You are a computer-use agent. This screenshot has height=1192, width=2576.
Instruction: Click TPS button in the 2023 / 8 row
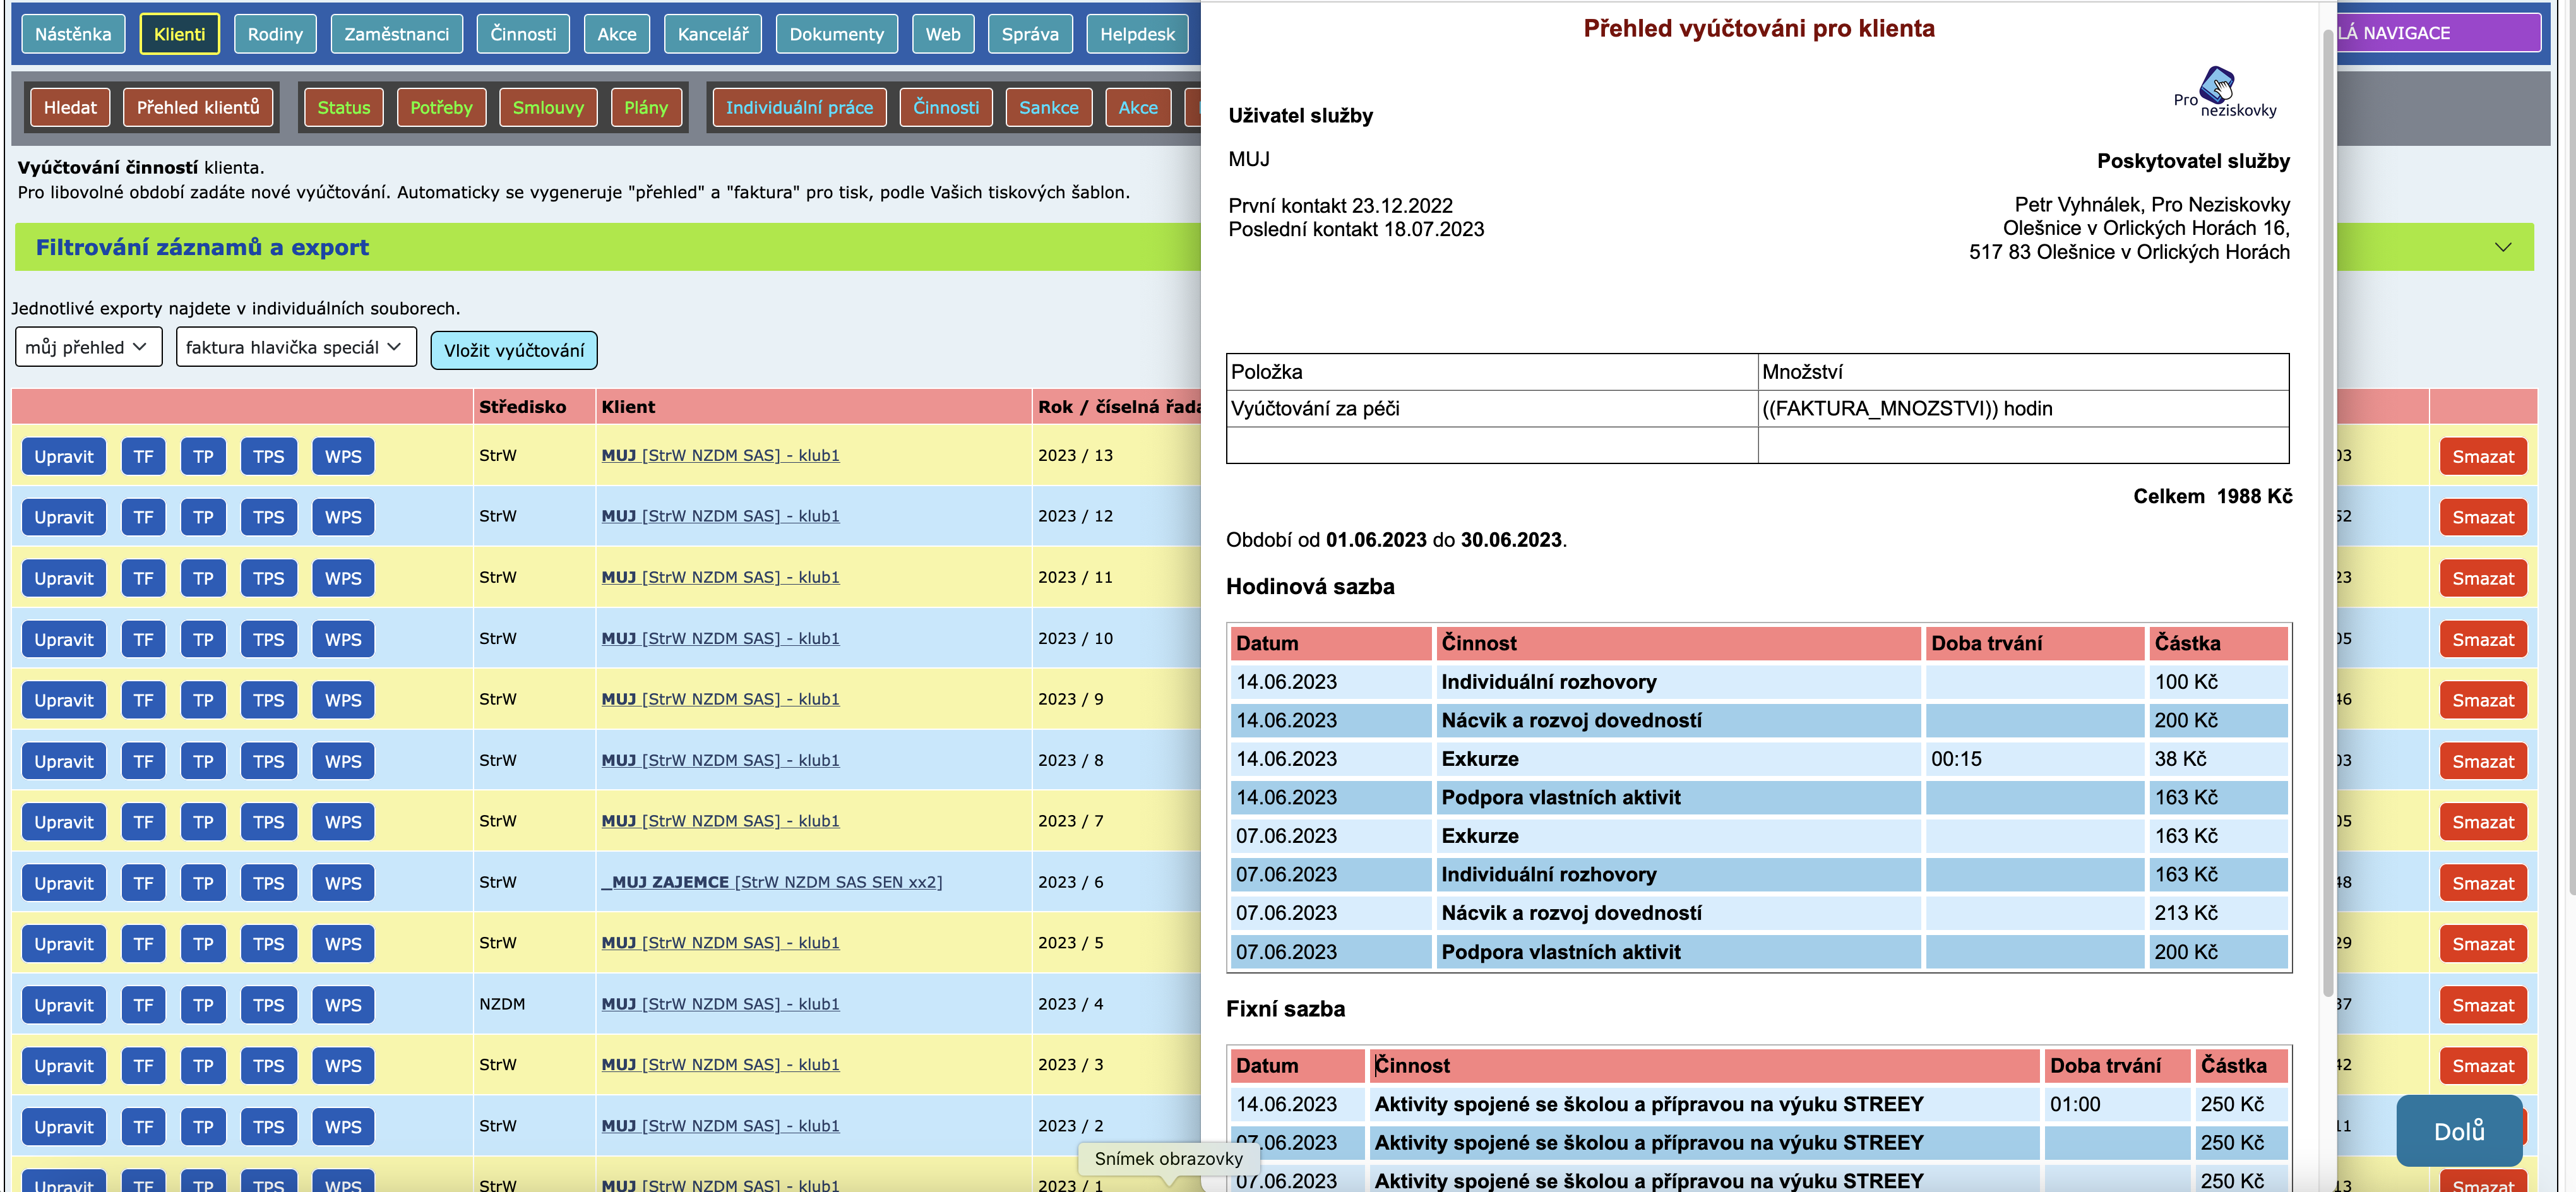[x=268, y=761]
